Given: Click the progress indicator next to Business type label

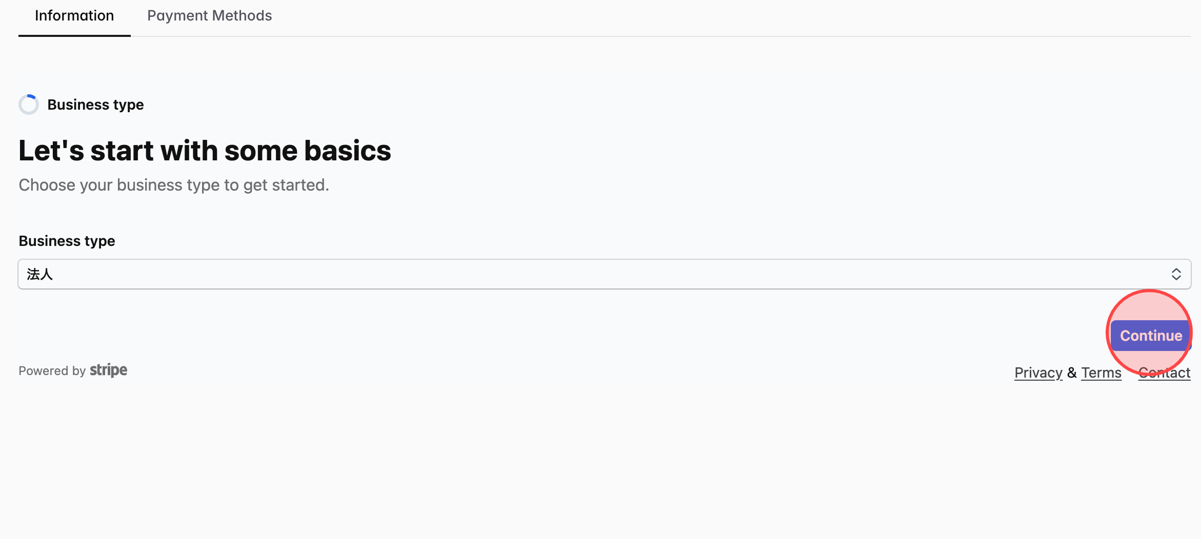Looking at the screenshot, I should [x=29, y=104].
